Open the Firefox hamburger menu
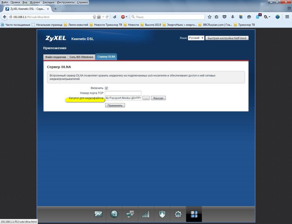 tap(287, 17)
